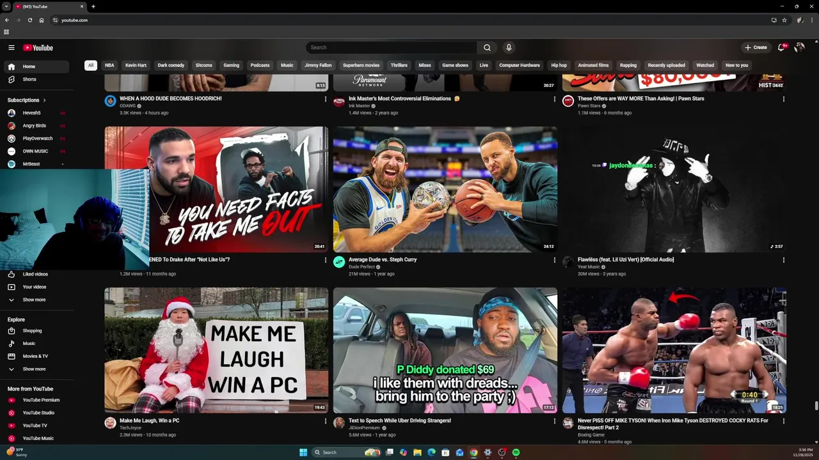
Task: Open the Dude Perfect channel name link
Action: 362,267
